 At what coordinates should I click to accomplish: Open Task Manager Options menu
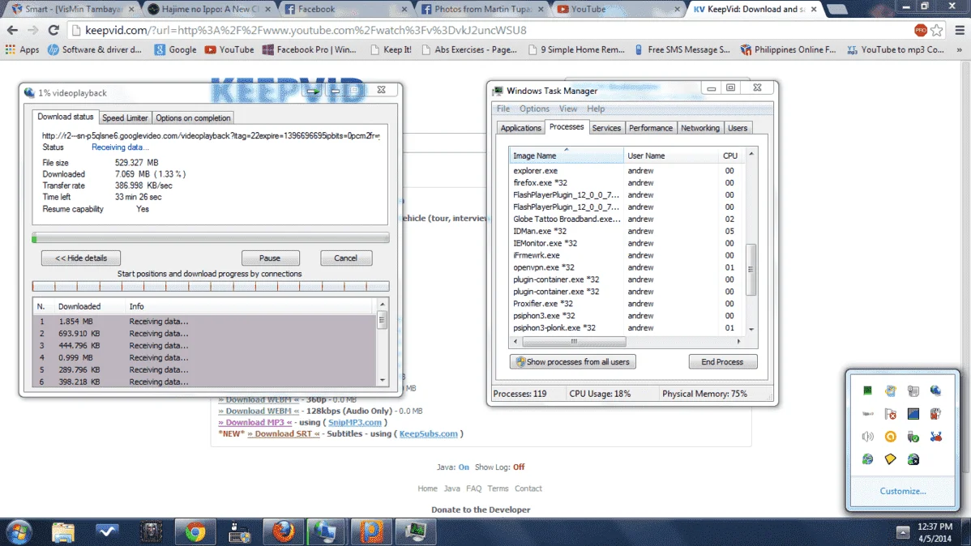(x=534, y=109)
